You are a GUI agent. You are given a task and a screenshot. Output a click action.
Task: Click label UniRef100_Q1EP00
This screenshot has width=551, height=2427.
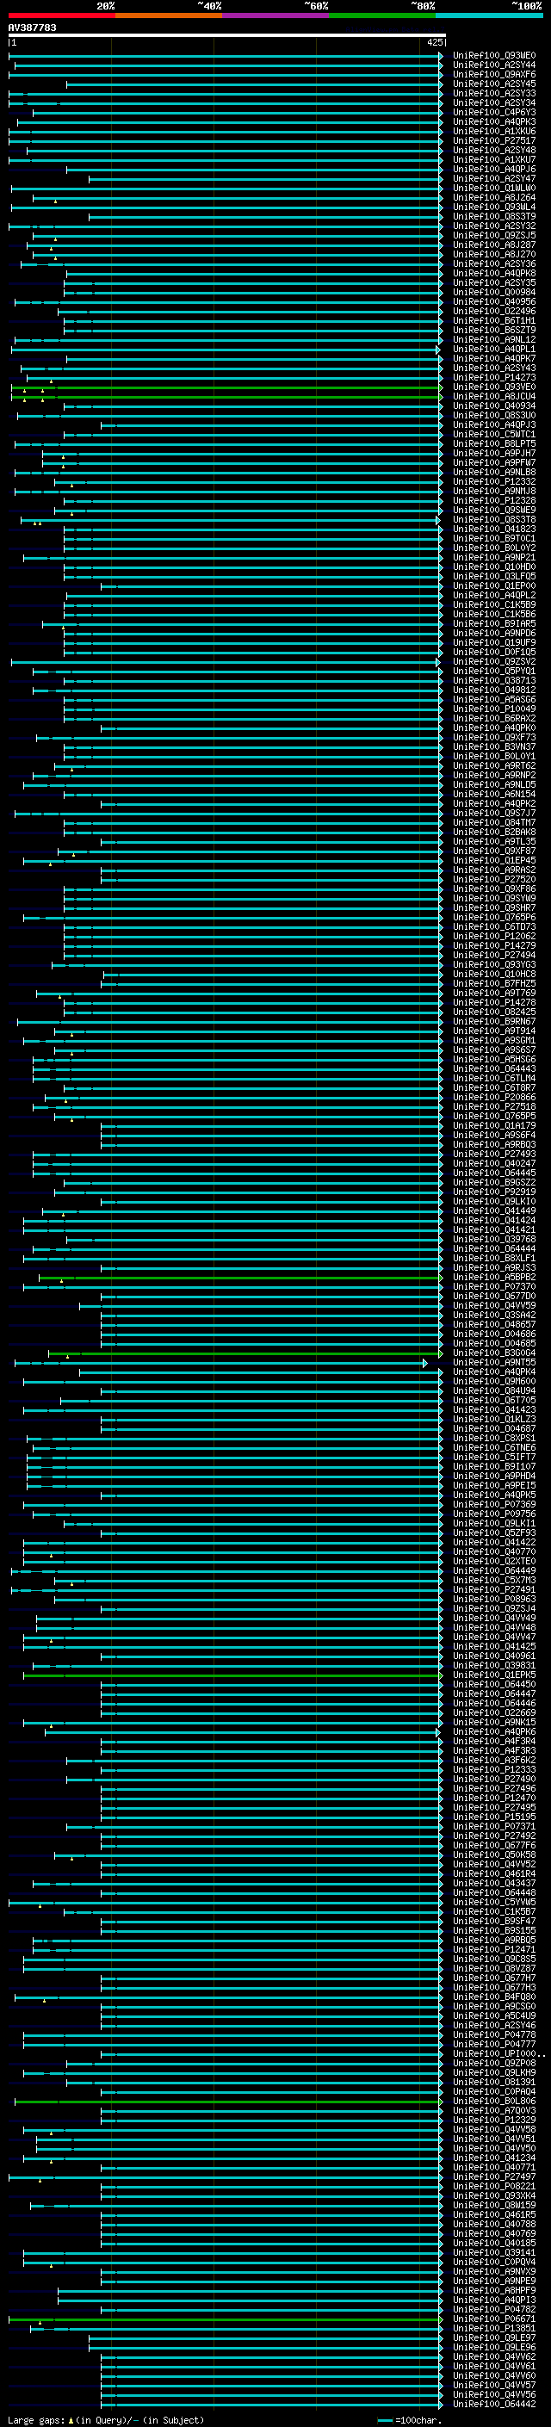[493, 586]
